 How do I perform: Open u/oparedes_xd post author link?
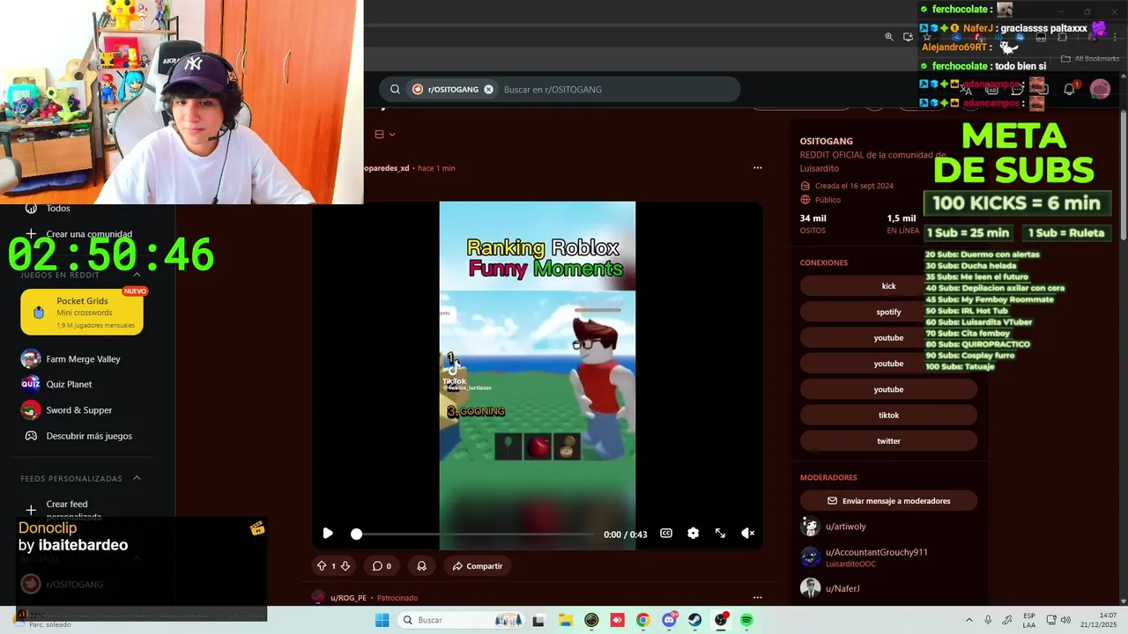pos(387,168)
